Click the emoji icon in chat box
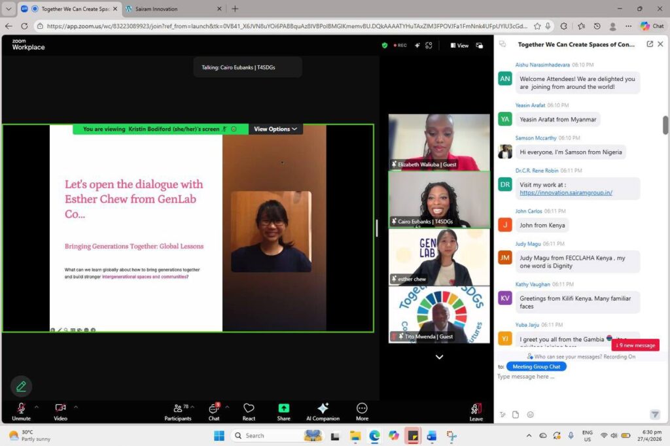Screen dimensions: 670x446 click(530, 415)
